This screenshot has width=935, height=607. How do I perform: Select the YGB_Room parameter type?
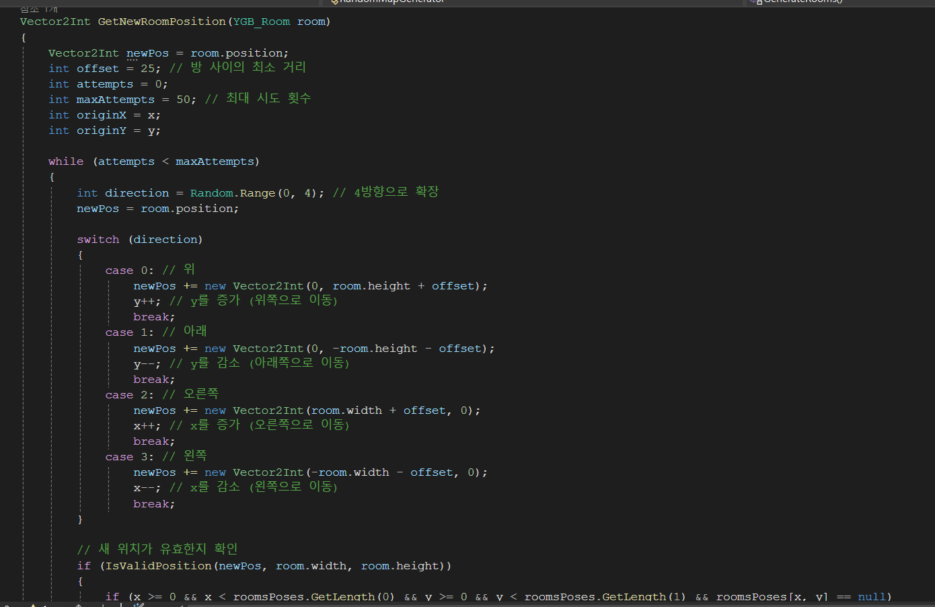point(262,22)
